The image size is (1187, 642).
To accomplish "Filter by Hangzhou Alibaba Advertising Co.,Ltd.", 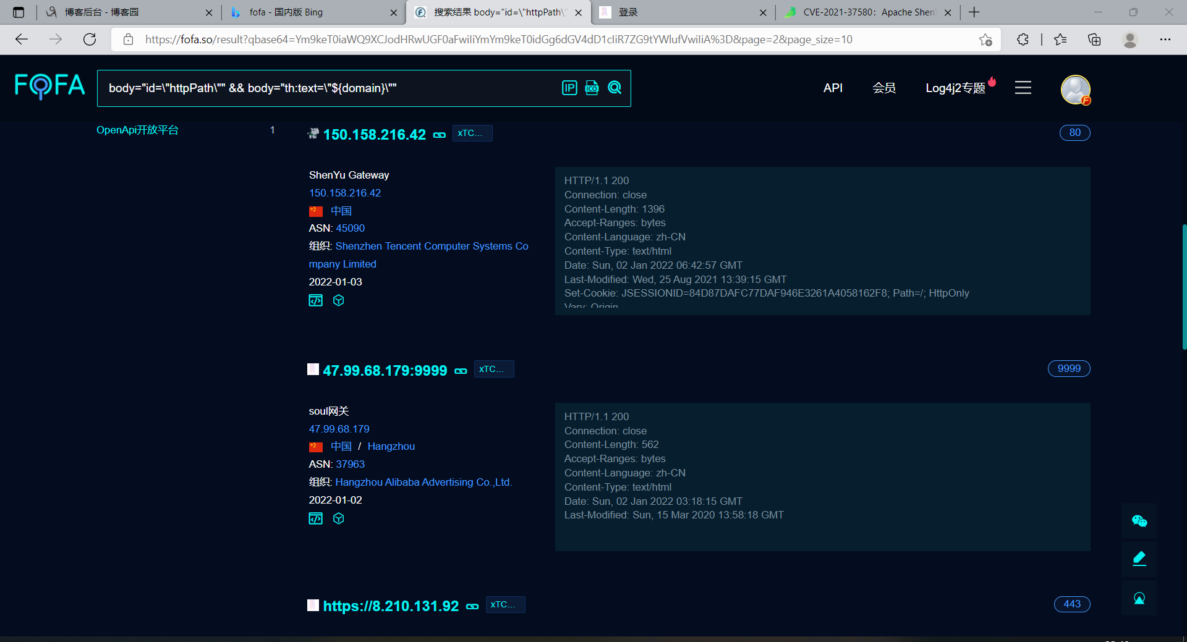I will (x=424, y=482).
